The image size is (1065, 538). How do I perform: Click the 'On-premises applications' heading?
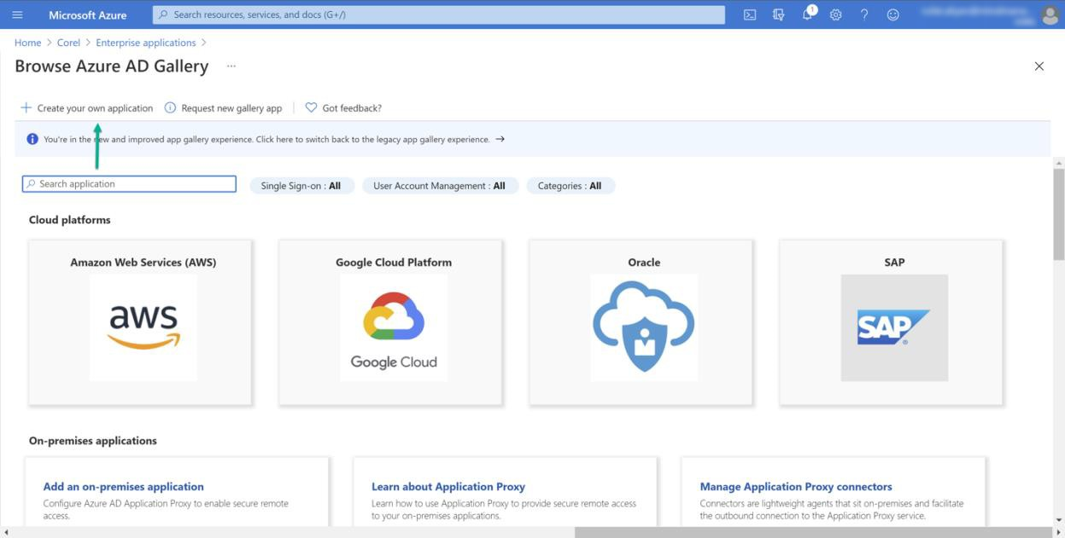(x=93, y=441)
